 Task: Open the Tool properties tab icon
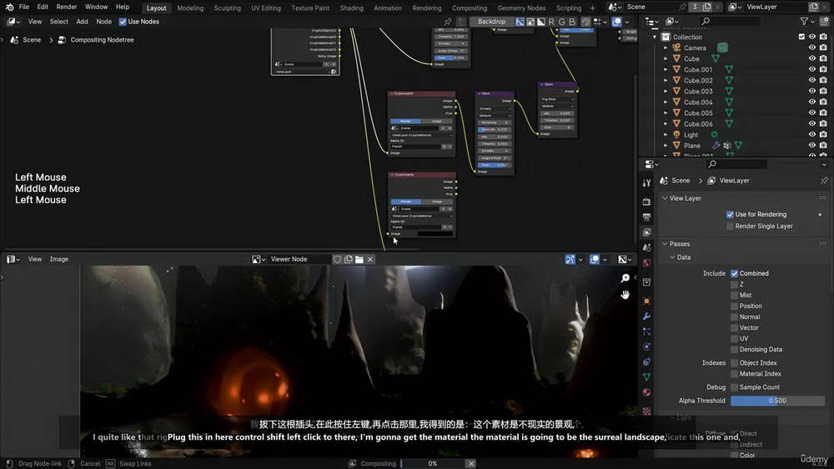pyautogui.click(x=646, y=183)
